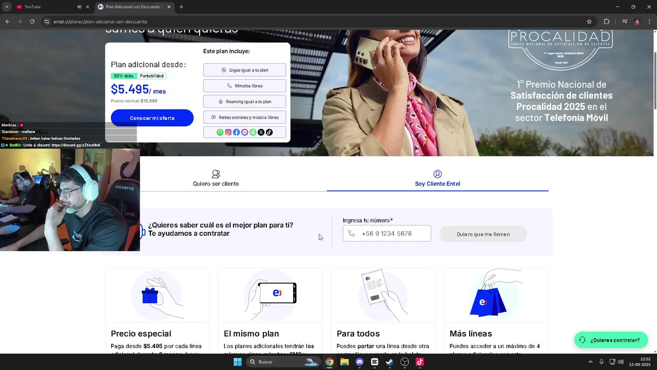Open Discord from the taskbar
Viewport: 657px width, 370px height.
pyautogui.click(x=359, y=362)
